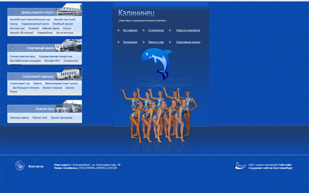Click the round icon beside Лыжная база
Image resolution: width=309 pixels, height=193 pixels.
[12, 108]
